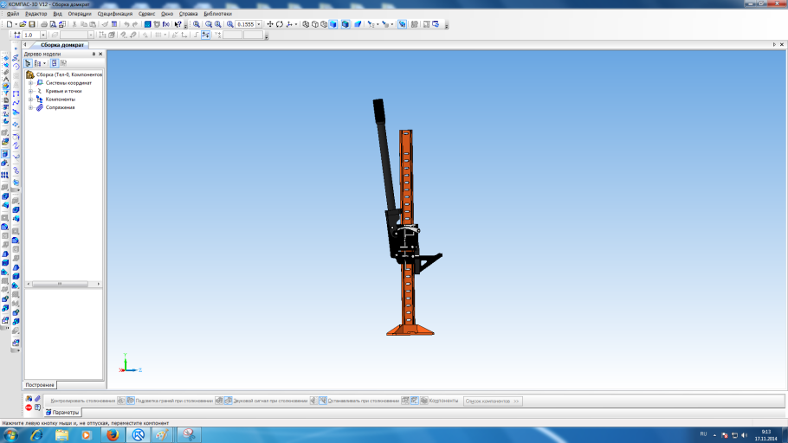Click the Open file toolbar icon
Screen dimensions: 788x443
point(23,24)
